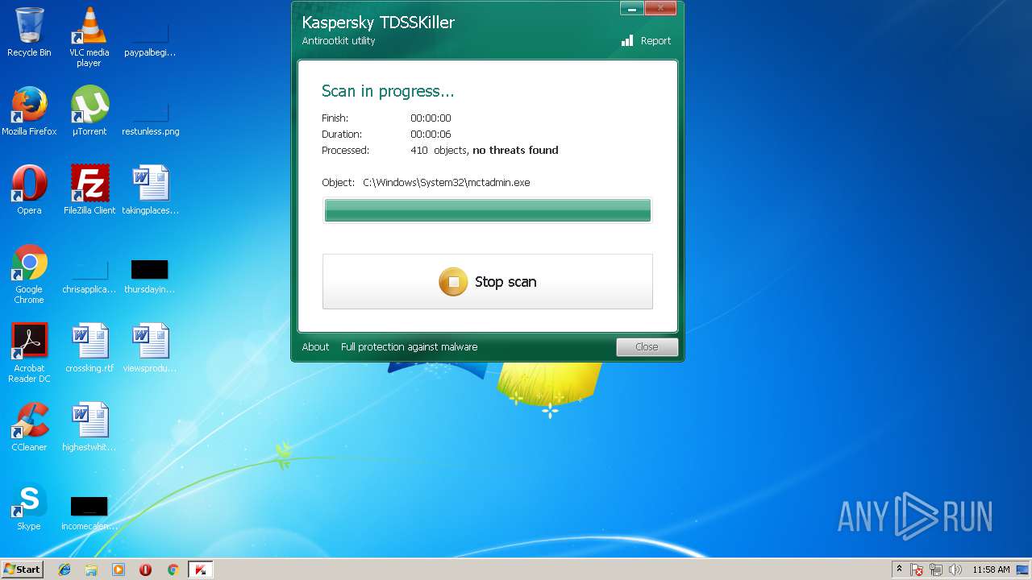The image size is (1032, 580).
Task: Click the scanned object path mctadmin.exe
Action: point(447,183)
